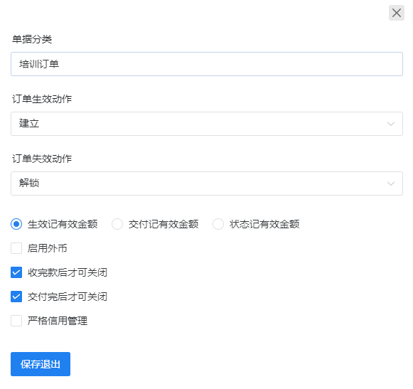Click the 单据分类 input containing 培训订单

click(207, 64)
